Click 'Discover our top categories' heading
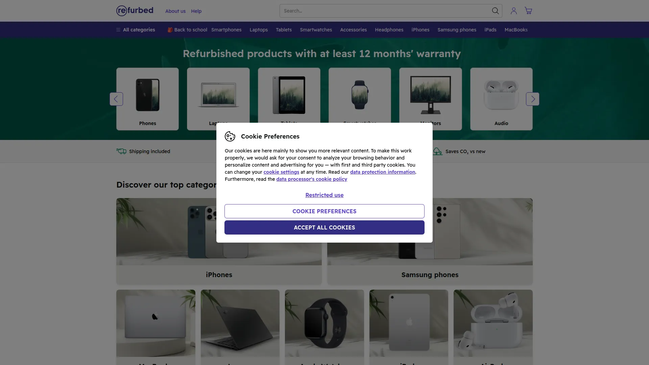The image size is (649, 365). [x=166, y=185]
